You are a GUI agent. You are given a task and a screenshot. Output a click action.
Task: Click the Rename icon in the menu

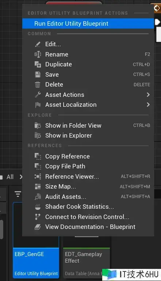38,54
